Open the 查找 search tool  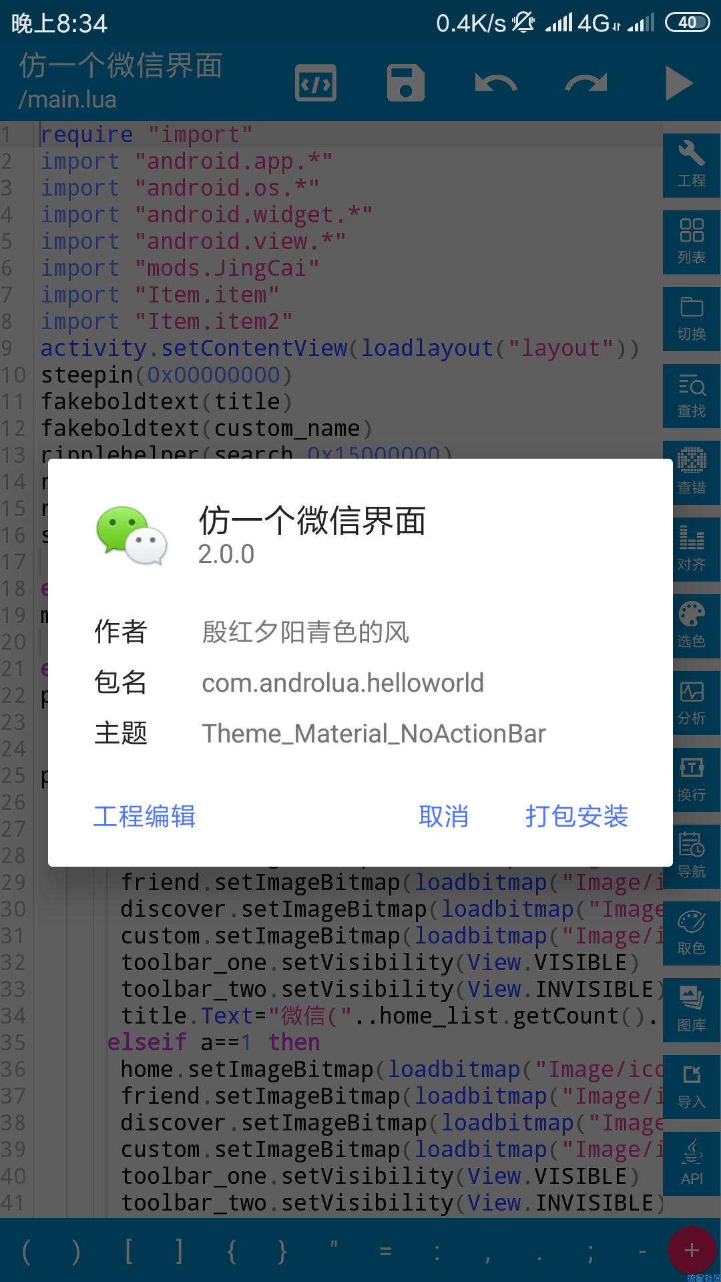(692, 395)
